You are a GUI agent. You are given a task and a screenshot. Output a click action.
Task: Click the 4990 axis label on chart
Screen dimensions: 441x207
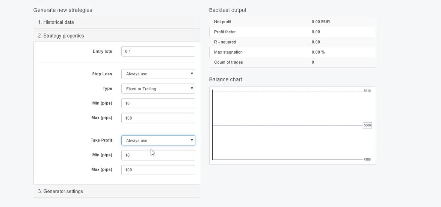click(x=367, y=159)
